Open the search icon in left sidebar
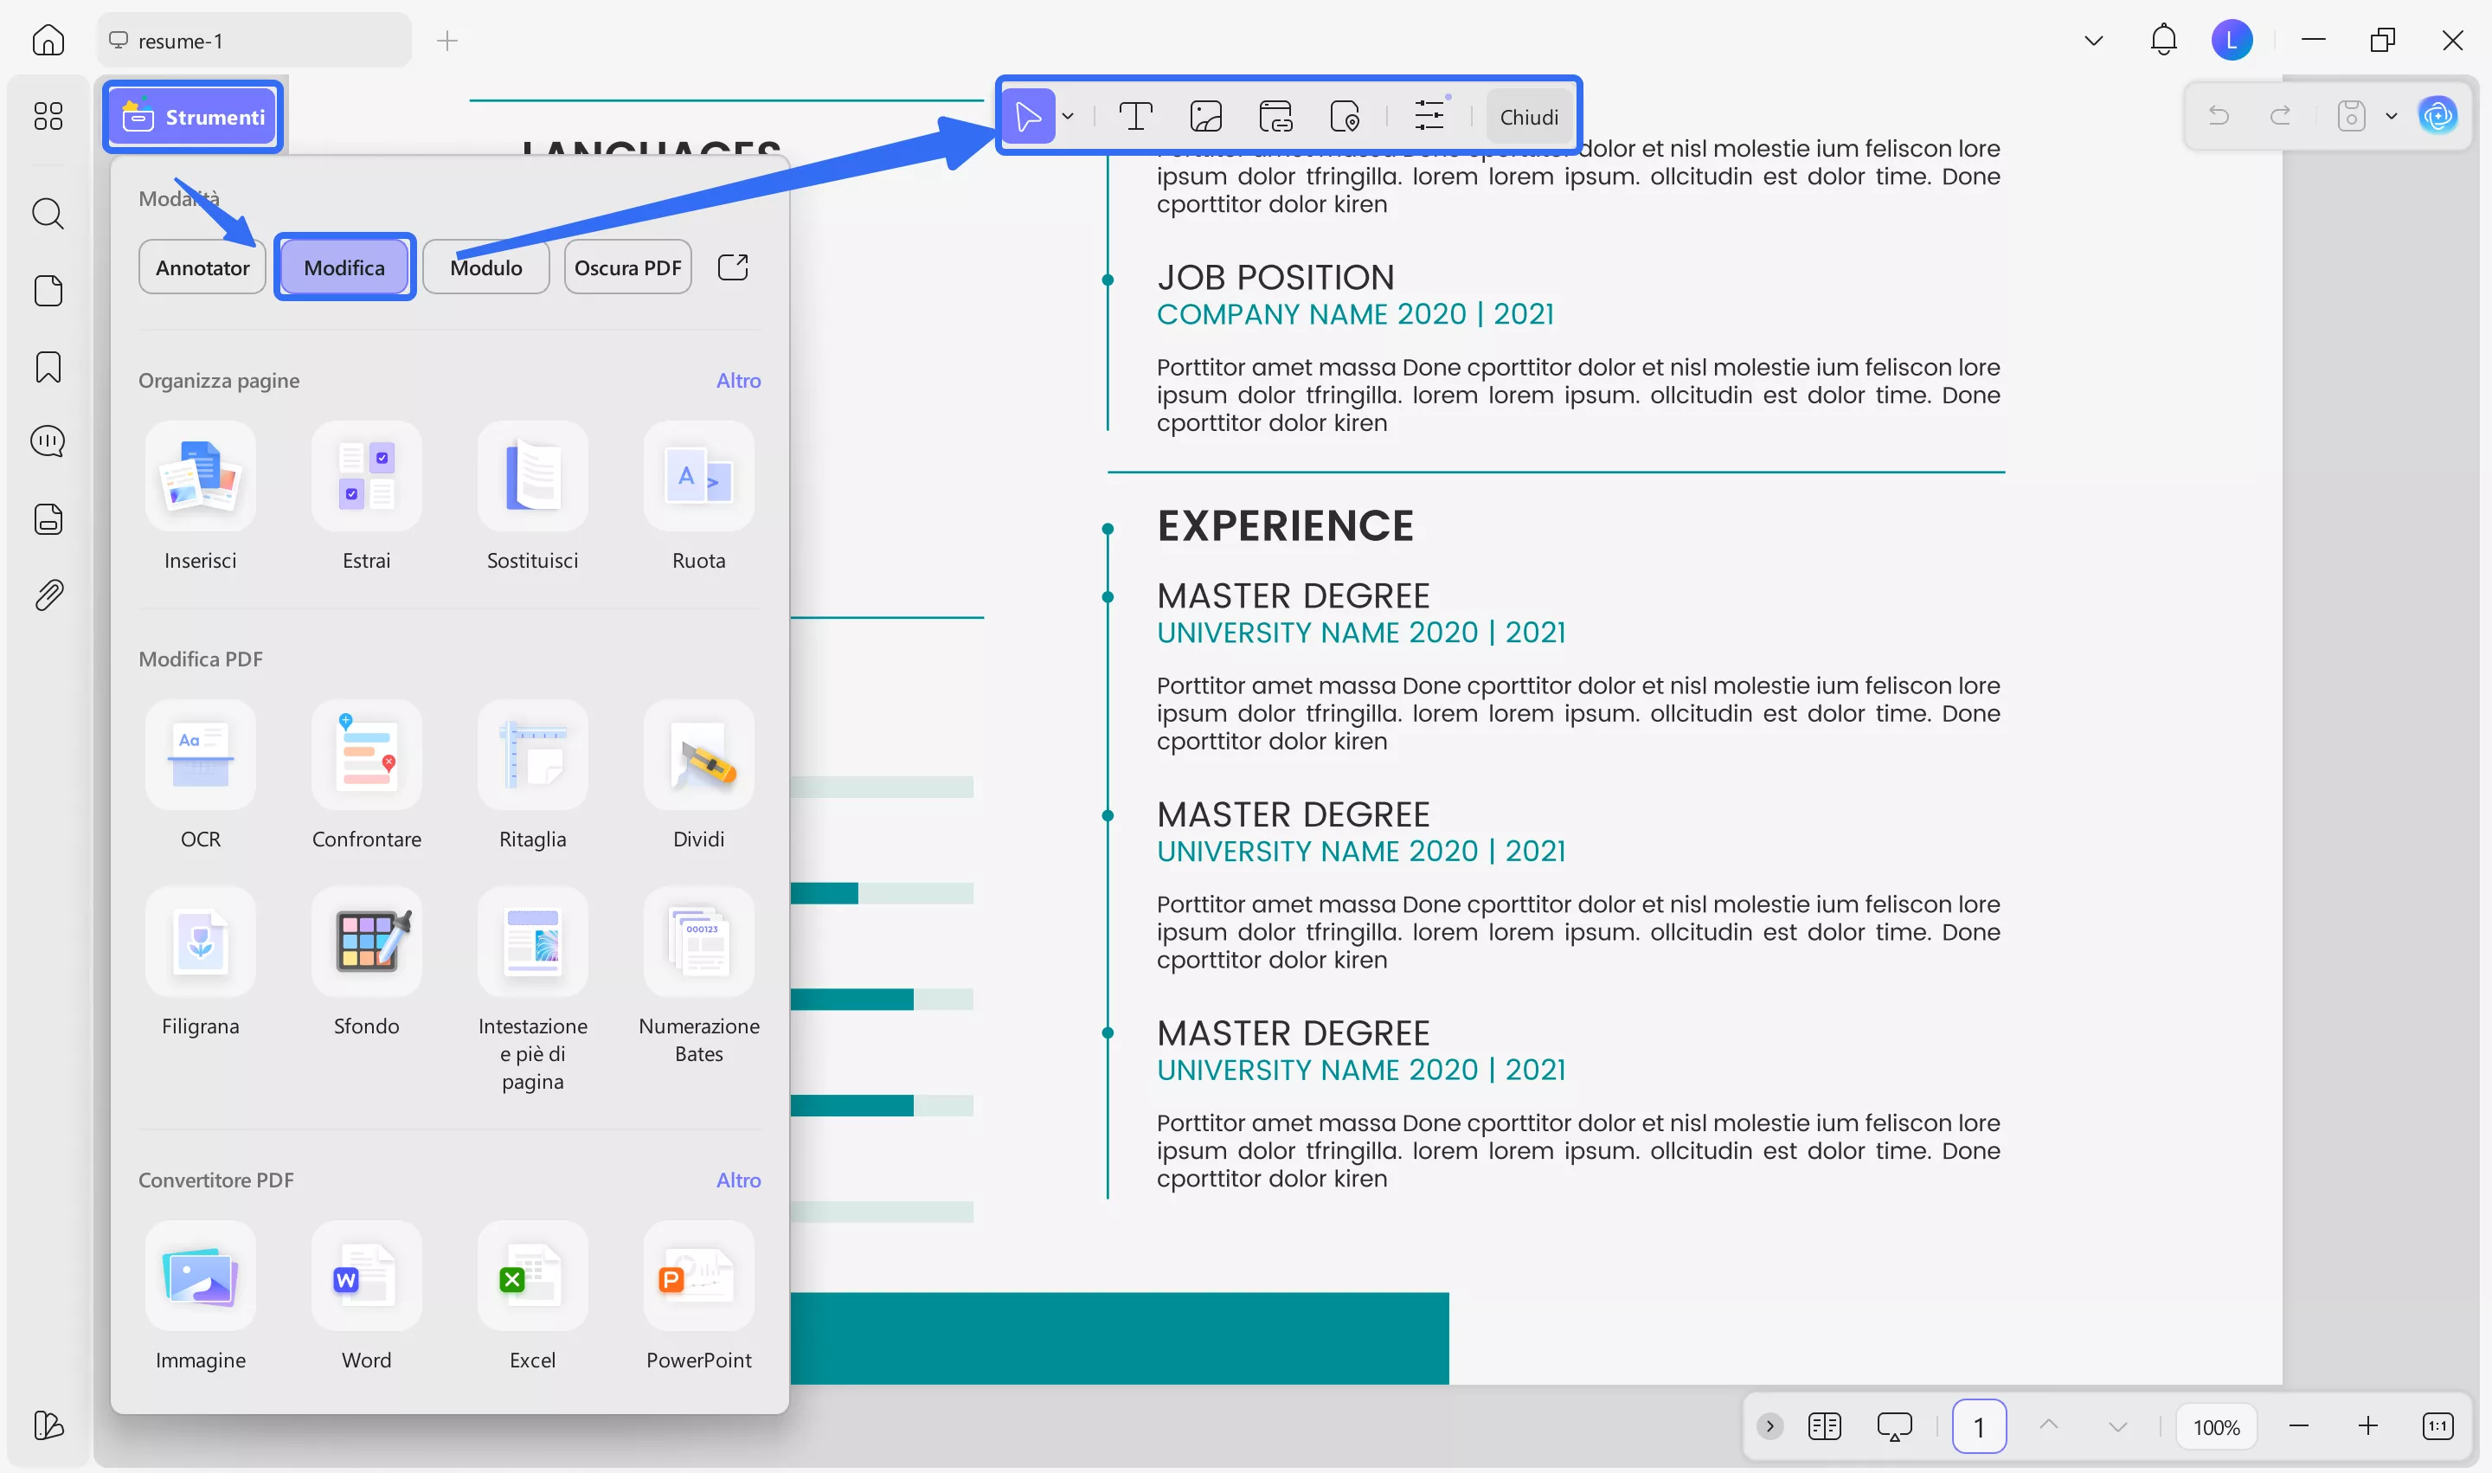 click(x=48, y=214)
